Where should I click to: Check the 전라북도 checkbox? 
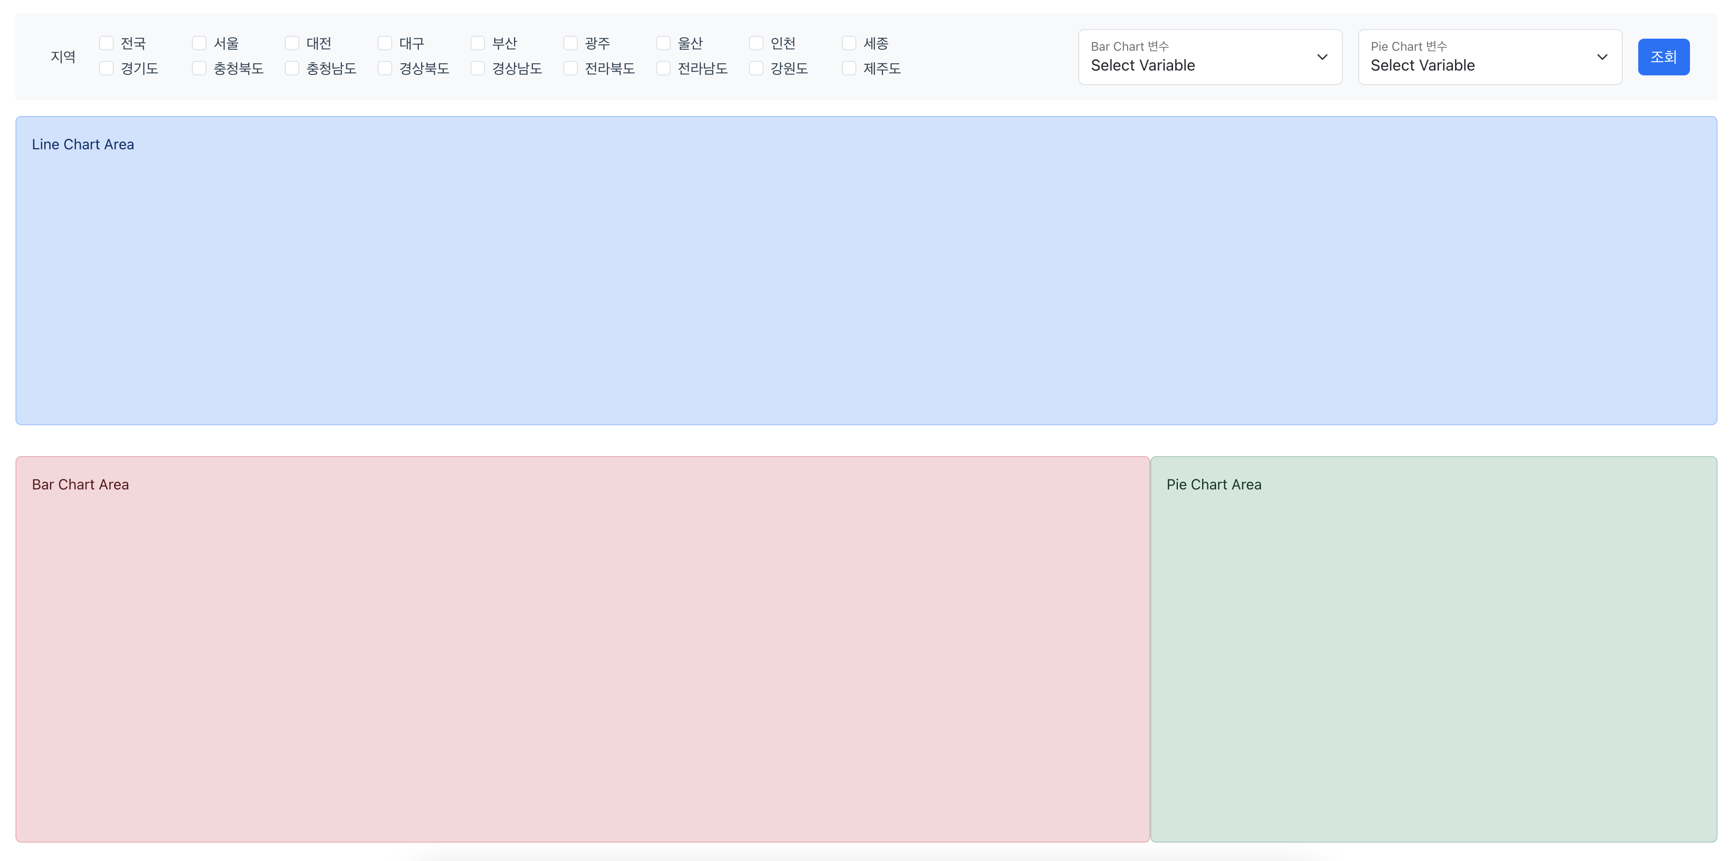571,69
